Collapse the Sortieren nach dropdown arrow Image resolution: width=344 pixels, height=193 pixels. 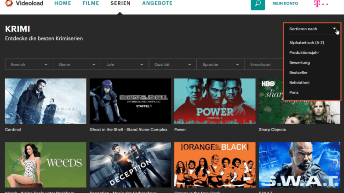(x=334, y=29)
